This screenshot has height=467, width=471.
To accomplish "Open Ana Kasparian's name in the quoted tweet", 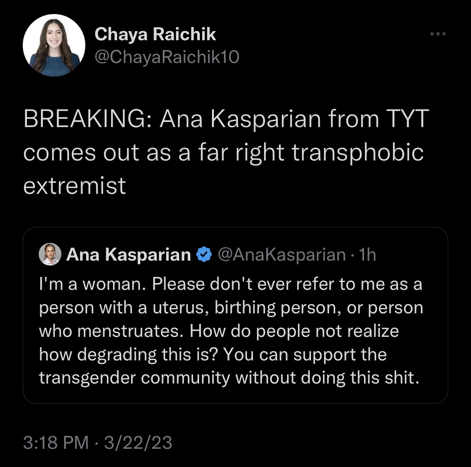I will 129,255.
